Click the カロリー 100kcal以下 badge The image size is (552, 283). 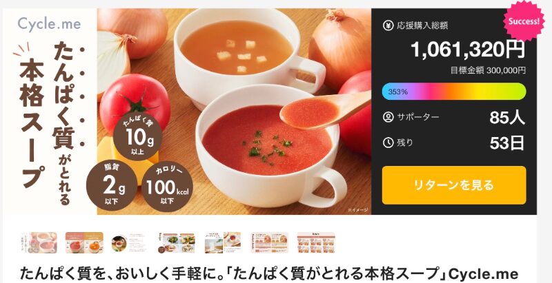pos(167,187)
